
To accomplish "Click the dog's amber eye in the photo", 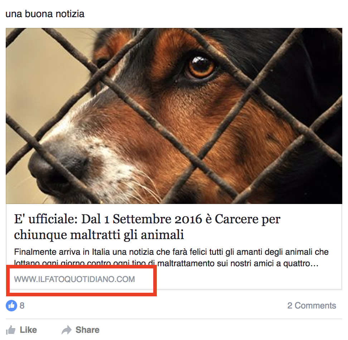I will (x=202, y=67).
